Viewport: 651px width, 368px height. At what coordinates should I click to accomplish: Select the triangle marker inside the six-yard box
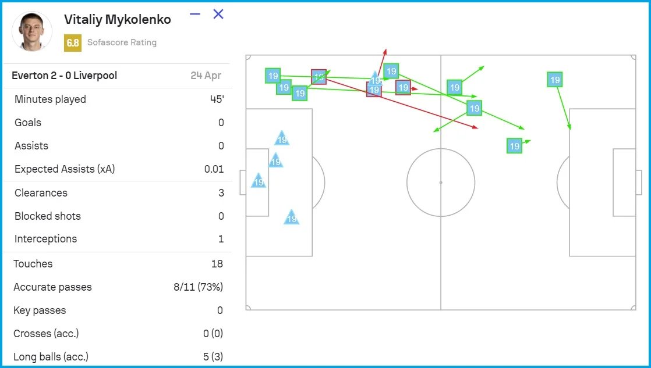(x=259, y=181)
